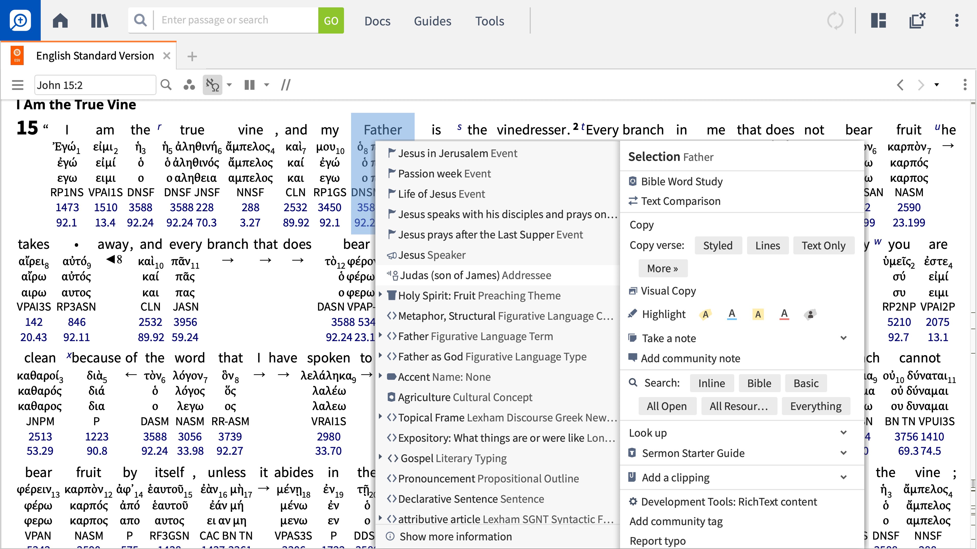Click the inline search magnifier in resource toolbar
This screenshot has height=549, width=977.
(x=166, y=85)
